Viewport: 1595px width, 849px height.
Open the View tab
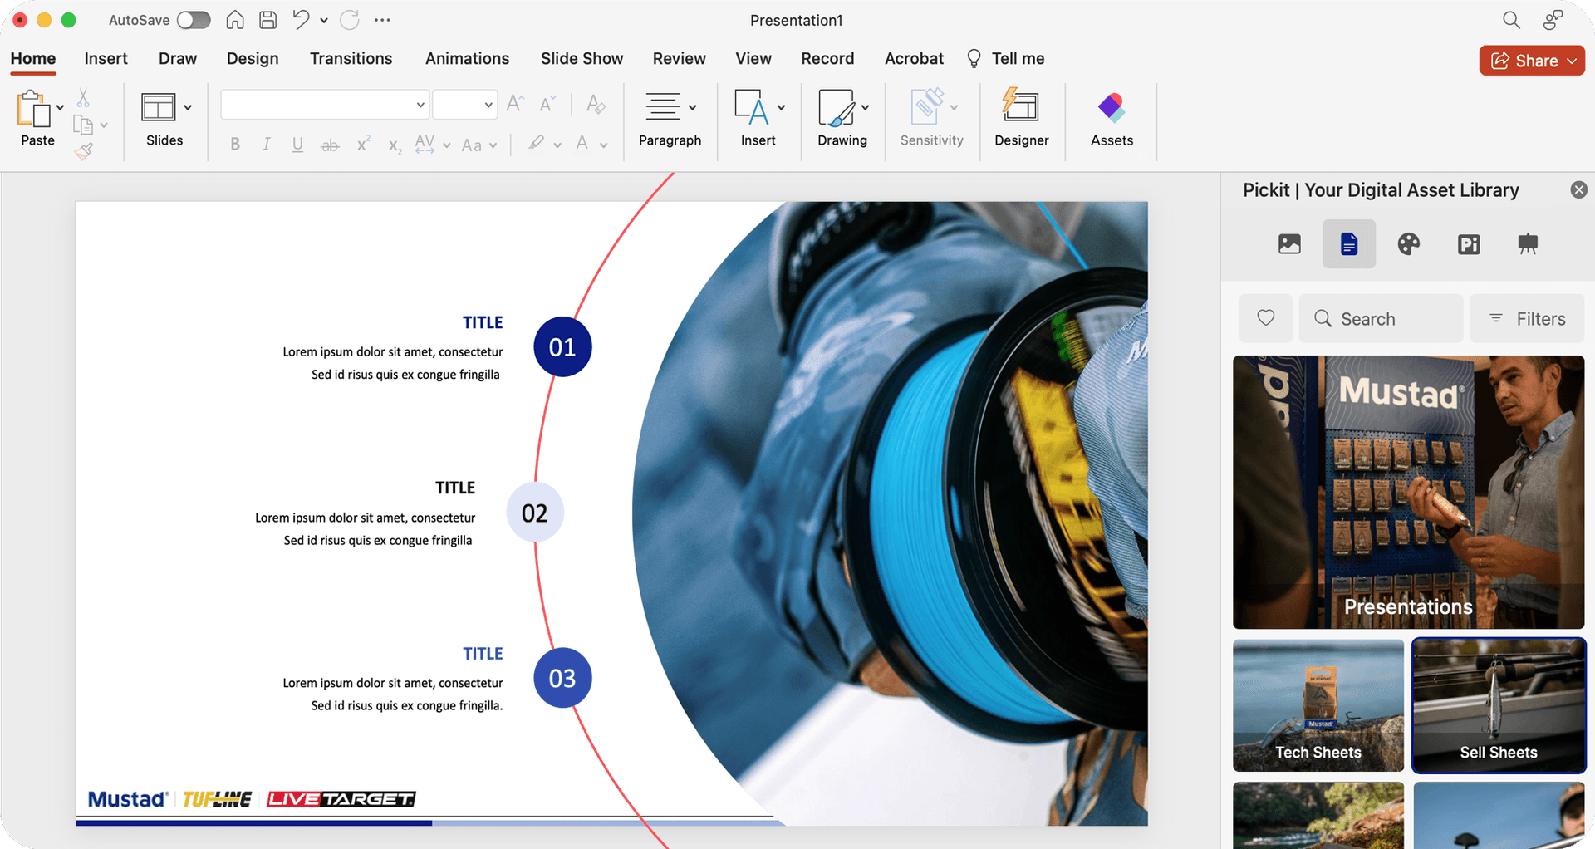[x=753, y=59]
